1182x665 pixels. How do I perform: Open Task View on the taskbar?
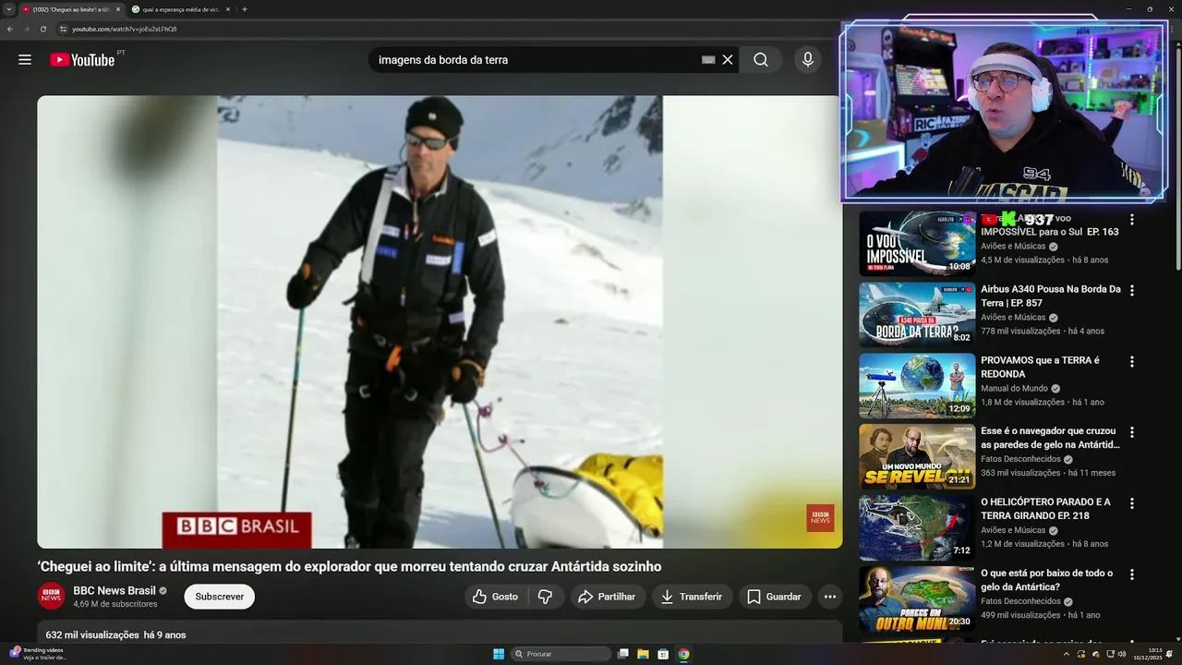(x=623, y=654)
